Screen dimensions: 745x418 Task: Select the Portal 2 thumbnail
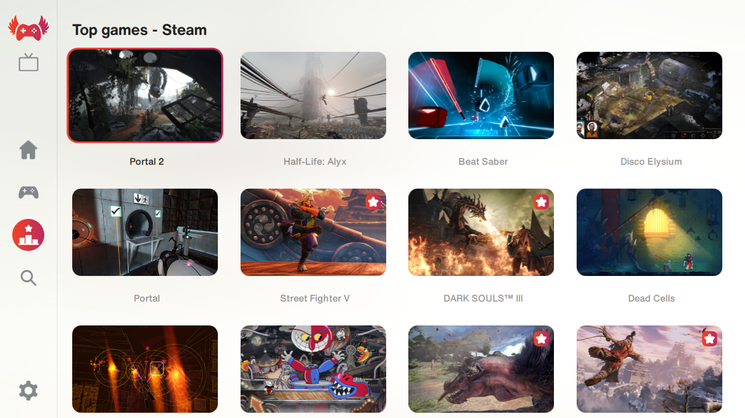click(x=145, y=95)
